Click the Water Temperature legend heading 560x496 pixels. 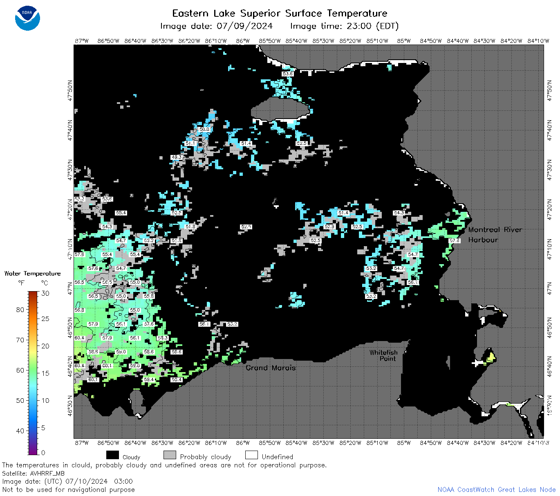coord(32,274)
